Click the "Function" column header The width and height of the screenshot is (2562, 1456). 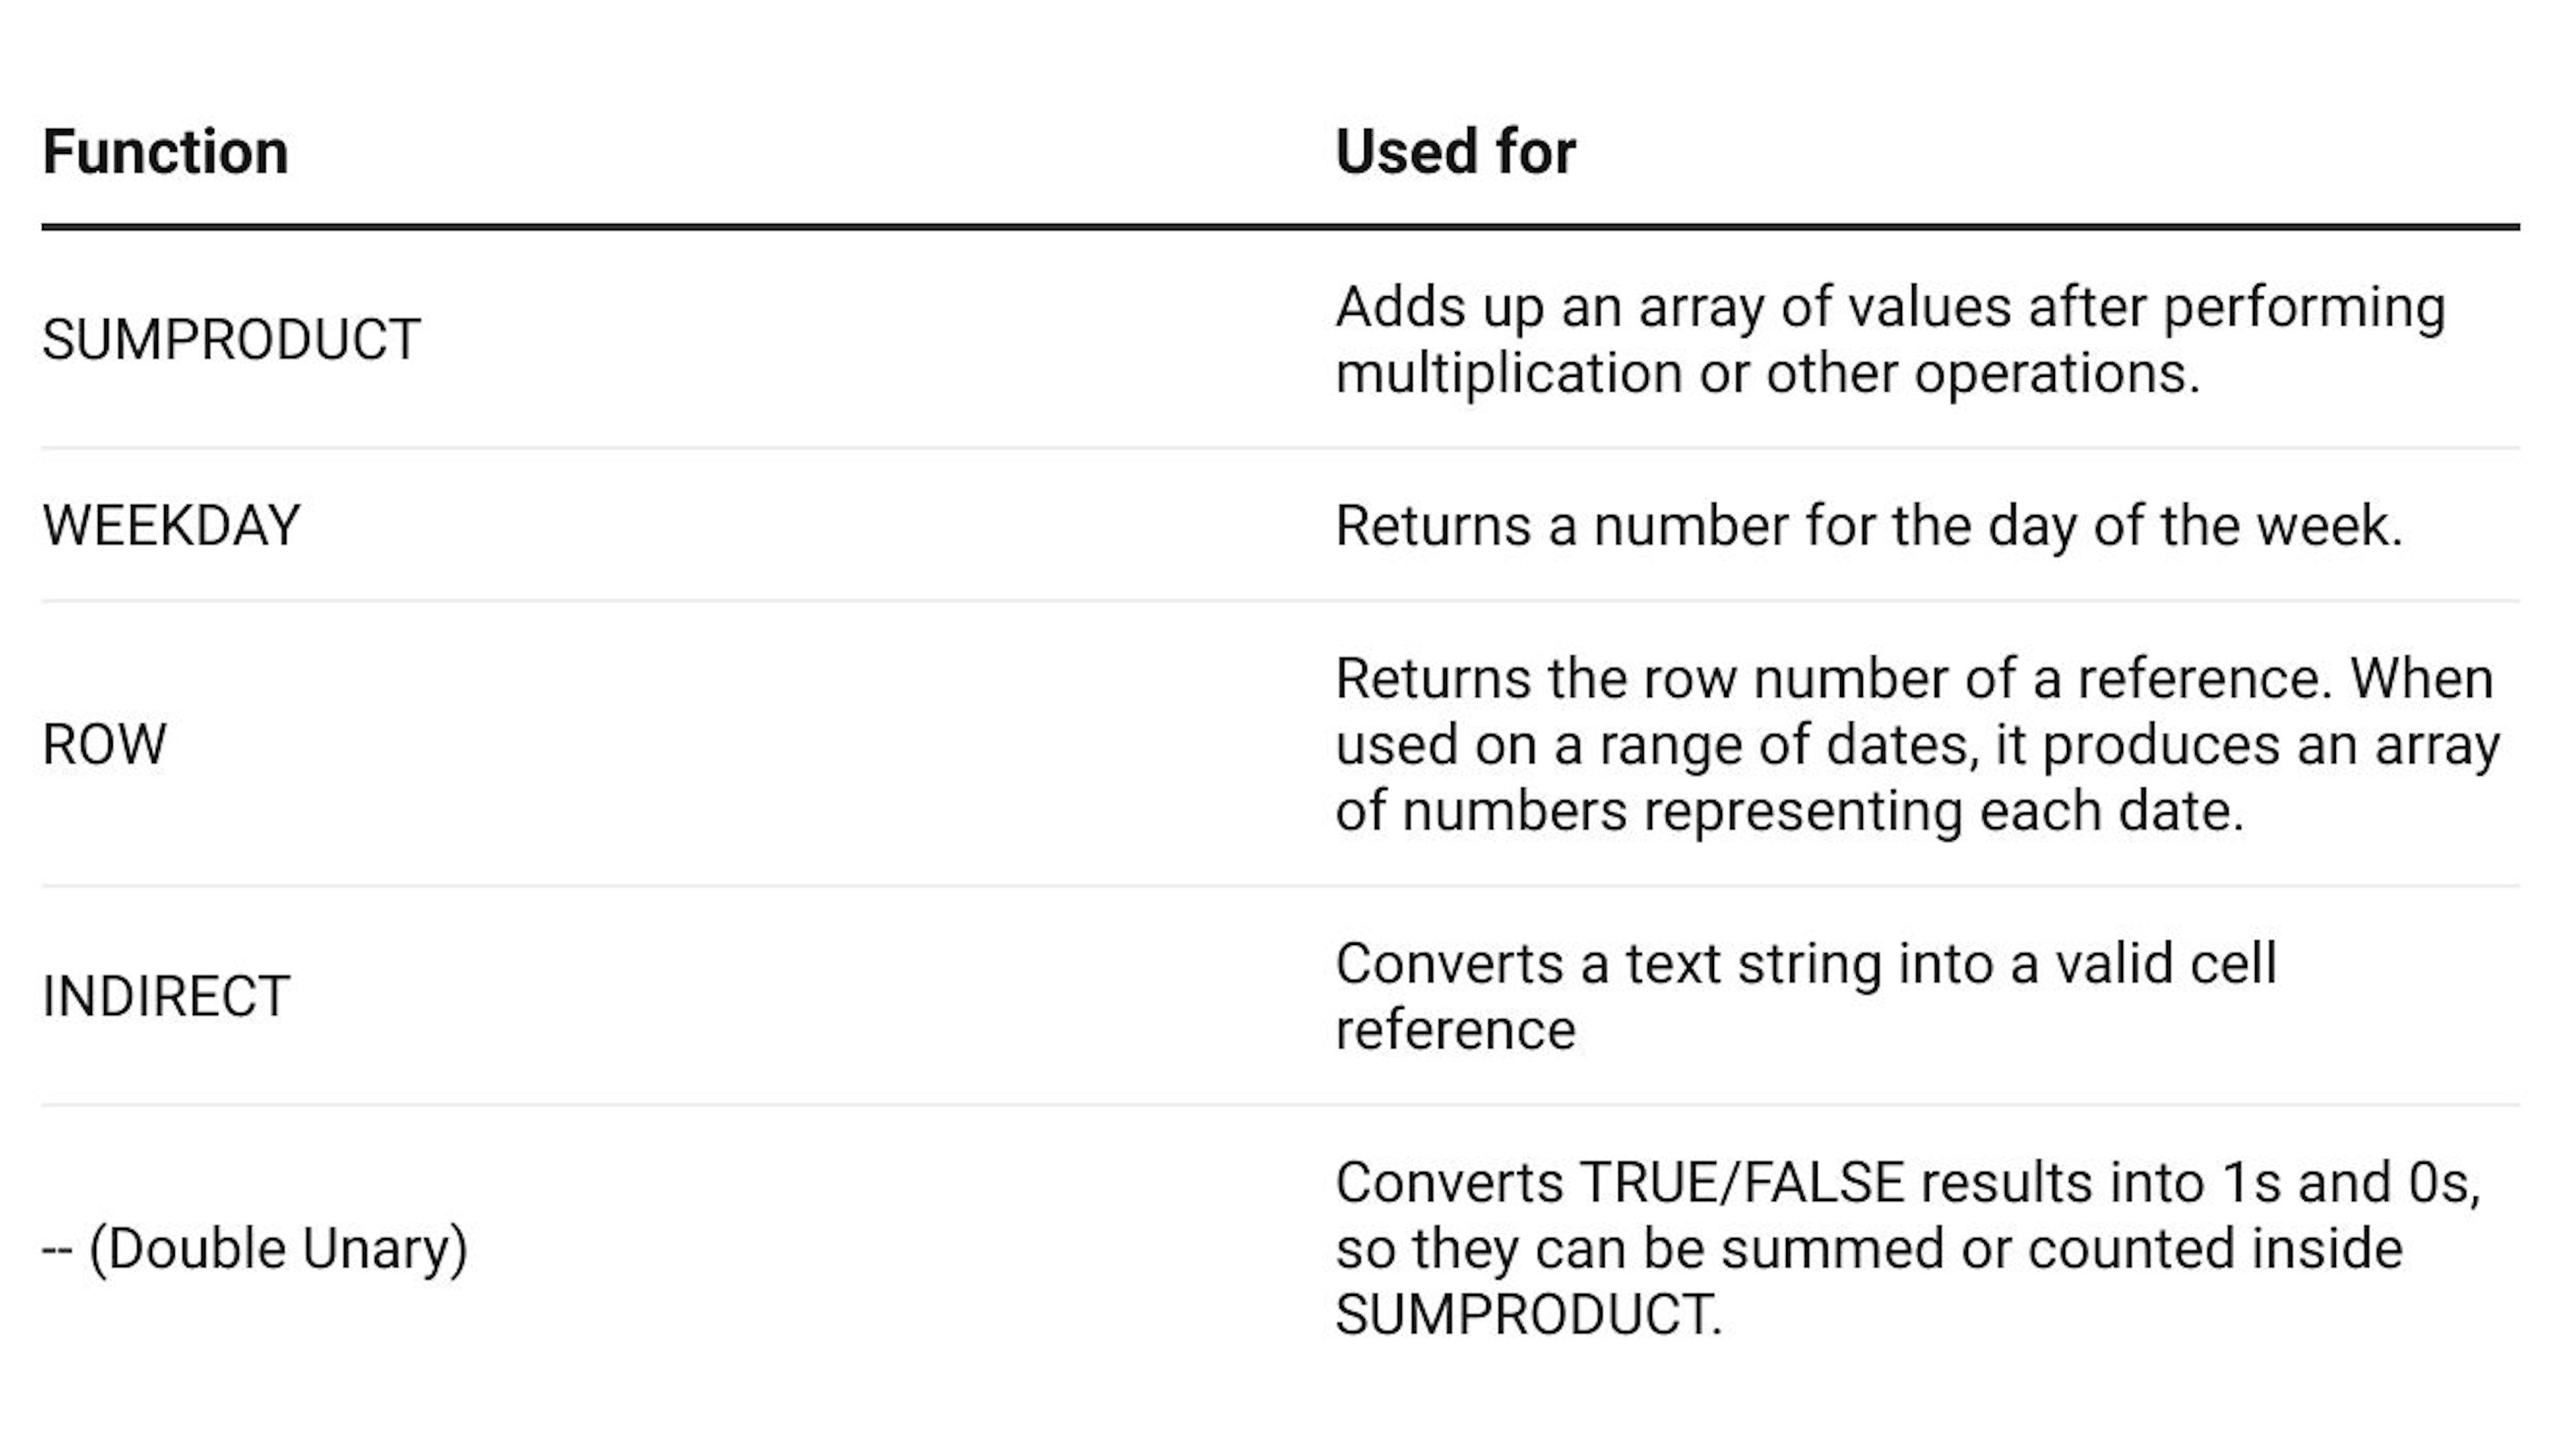[165, 152]
